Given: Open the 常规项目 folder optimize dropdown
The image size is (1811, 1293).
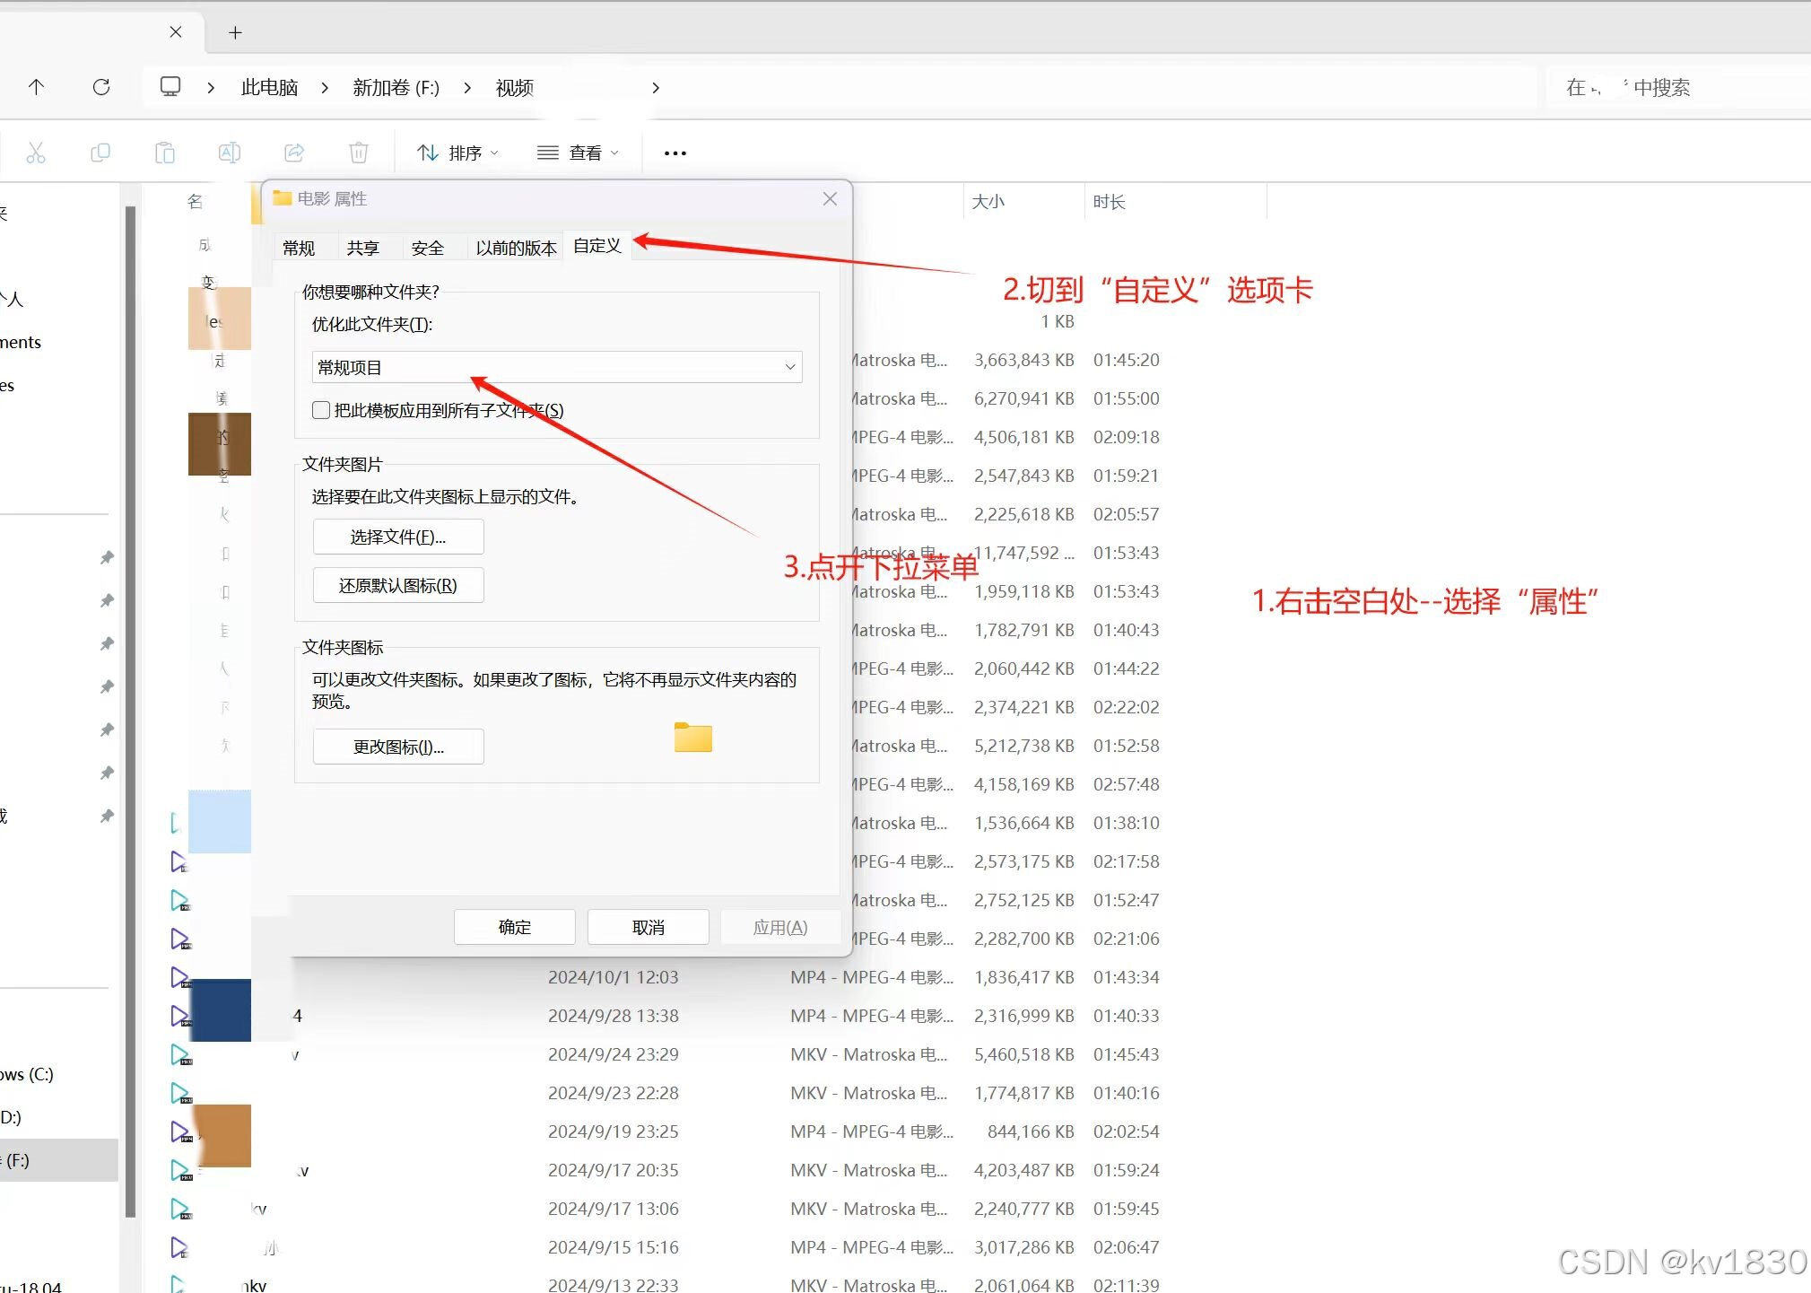Looking at the screenshot, I should (556, 367).
